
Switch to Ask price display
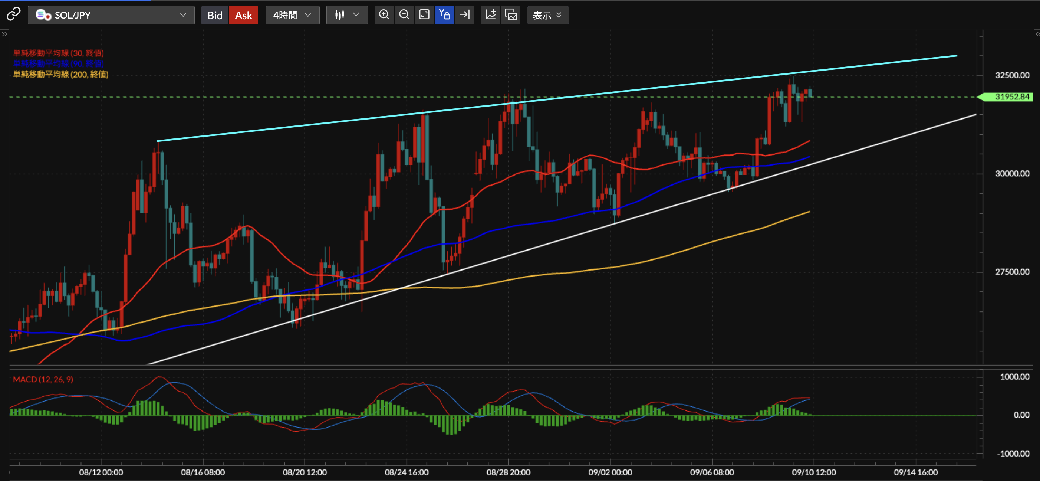click(243, 15)
